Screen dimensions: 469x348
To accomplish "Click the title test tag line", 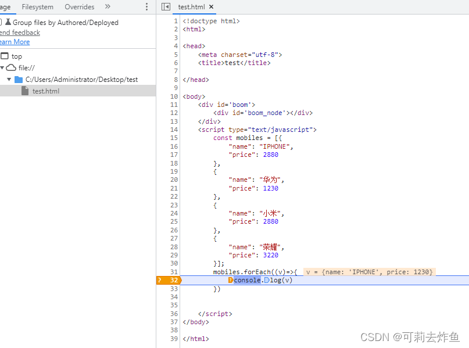I will pyautogui.click(x=234, y=63).
